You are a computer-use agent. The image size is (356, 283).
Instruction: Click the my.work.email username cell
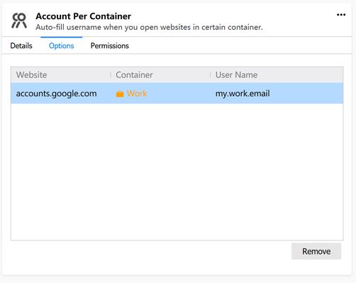[243, 93]
